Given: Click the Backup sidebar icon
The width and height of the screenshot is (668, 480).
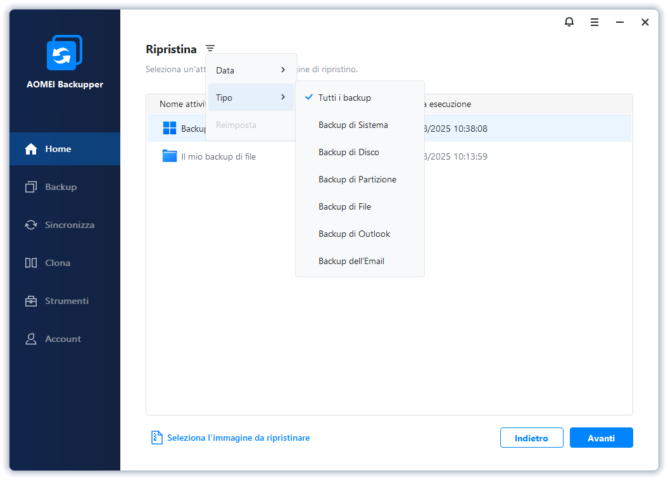Looking at the screenshot, I should pyautogui.click(x=30, y=187).
